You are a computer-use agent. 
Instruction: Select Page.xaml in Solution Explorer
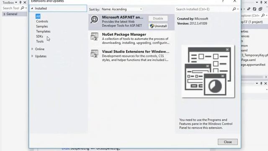(248, 60)
